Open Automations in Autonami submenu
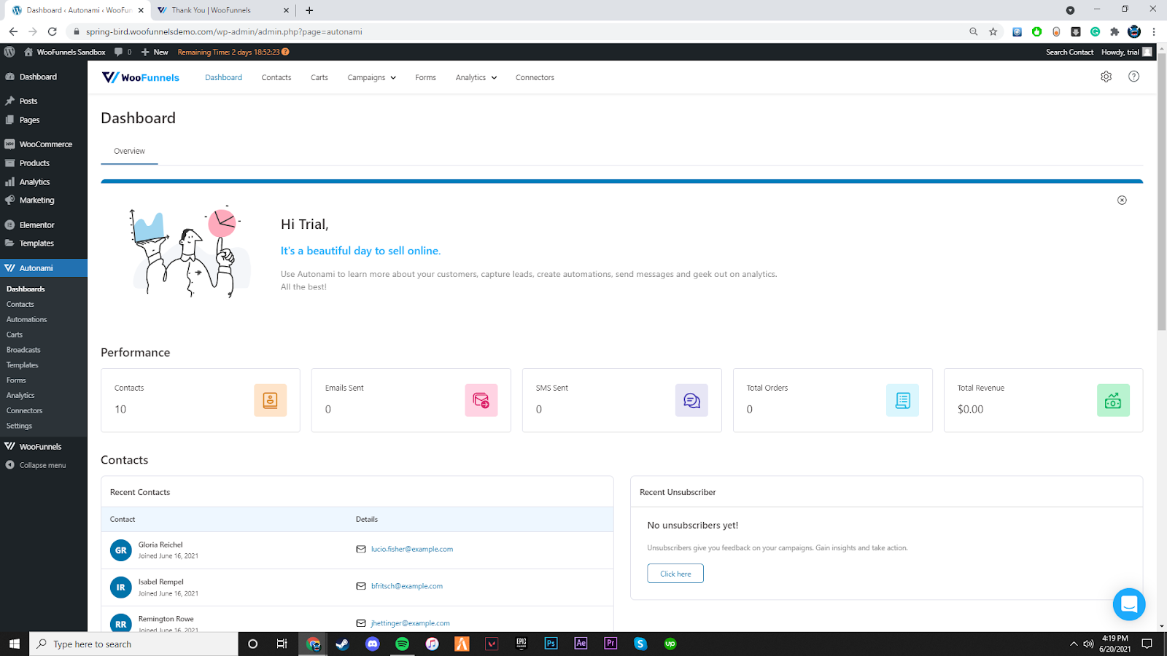Screen dimensions: 1167x656 click(26, 319)
